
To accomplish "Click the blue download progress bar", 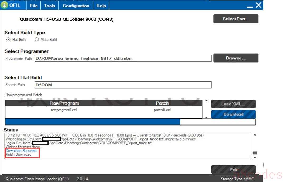I will click(x=92, y=122).
